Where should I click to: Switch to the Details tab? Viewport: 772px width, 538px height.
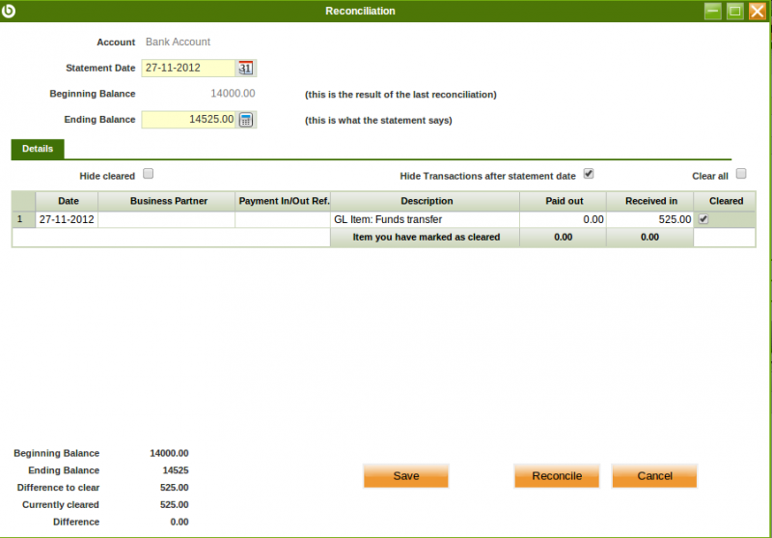(x=38, y=149)
